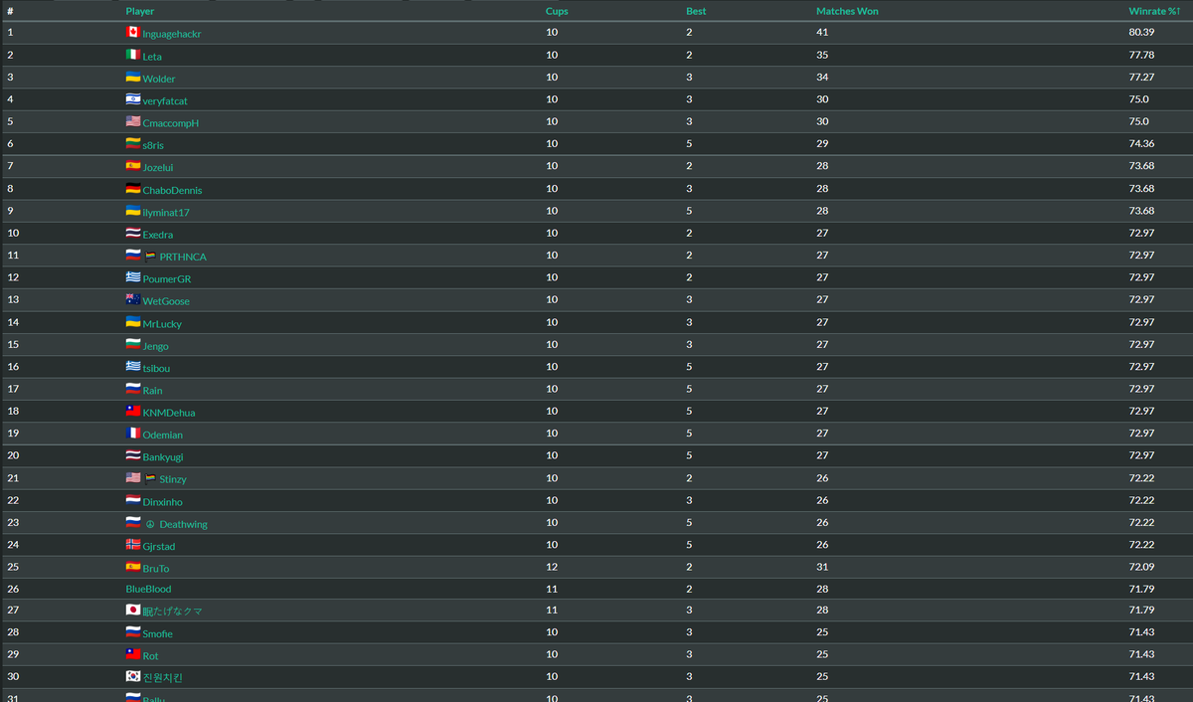Open Deathwing player profile

184,524
